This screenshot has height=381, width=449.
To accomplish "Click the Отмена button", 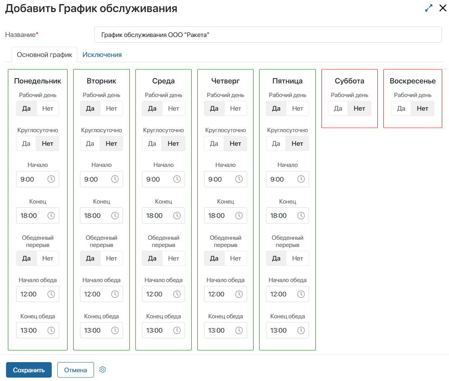I will pos(75,370).
